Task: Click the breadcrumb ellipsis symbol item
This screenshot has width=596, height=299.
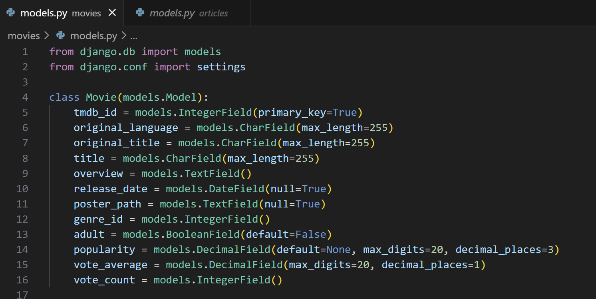Action: 134,37
